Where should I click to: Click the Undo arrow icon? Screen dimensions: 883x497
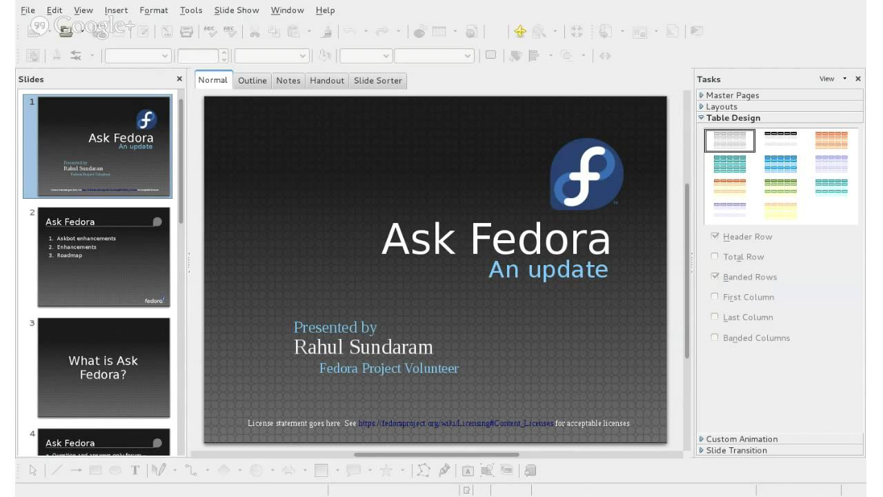350,31
